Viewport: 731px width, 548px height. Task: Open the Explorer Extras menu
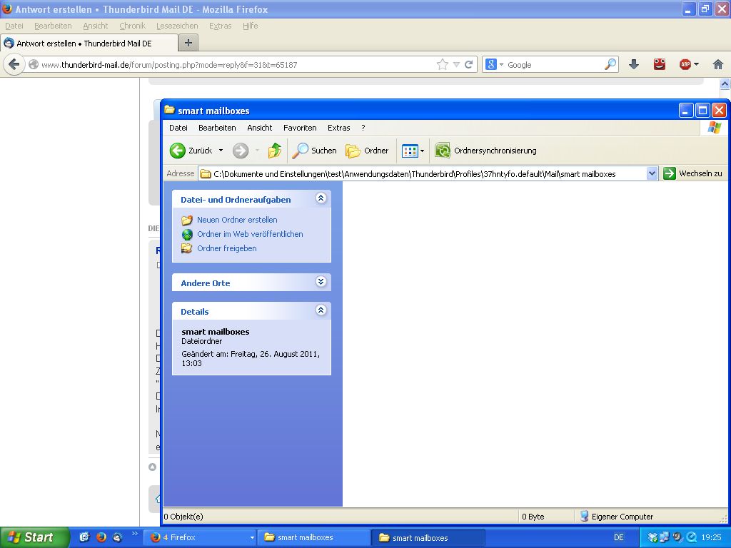click(x=338, y=128)
